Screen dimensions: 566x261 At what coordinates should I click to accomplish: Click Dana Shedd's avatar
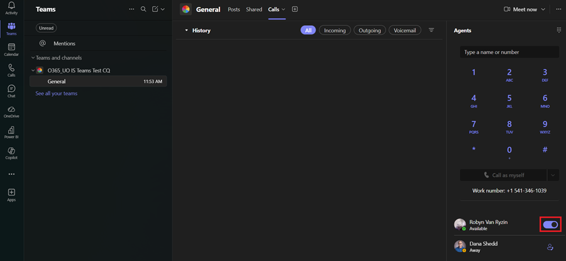[x=460, y=247]
